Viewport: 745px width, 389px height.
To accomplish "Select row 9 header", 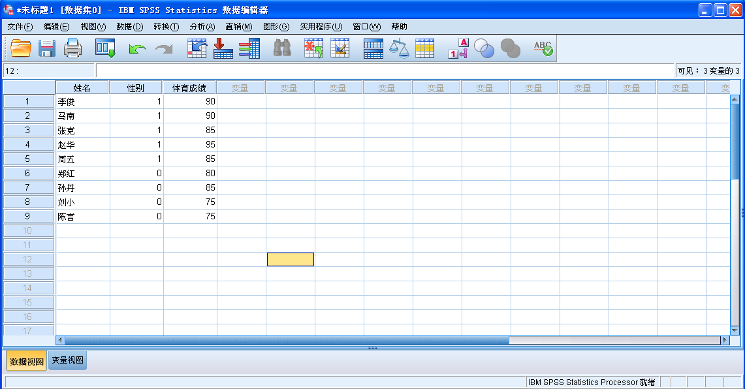I will tap(27, 216).
